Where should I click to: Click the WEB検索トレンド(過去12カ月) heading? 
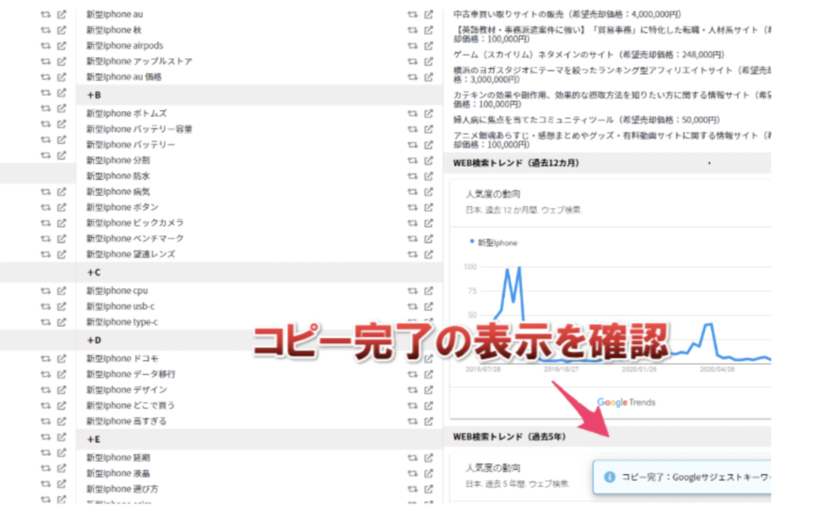click(516, 163)
